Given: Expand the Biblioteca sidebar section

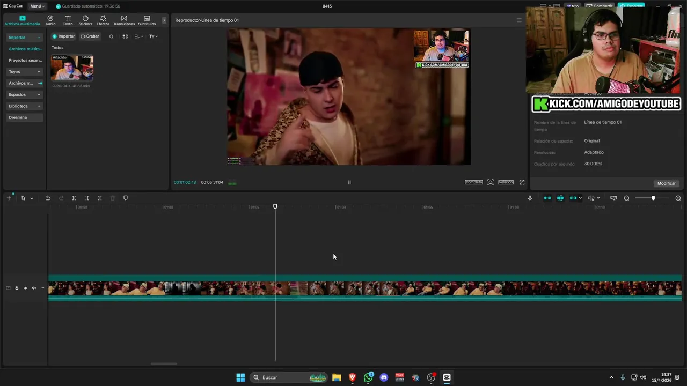Looking at the screenshot, I should point(25,106).
